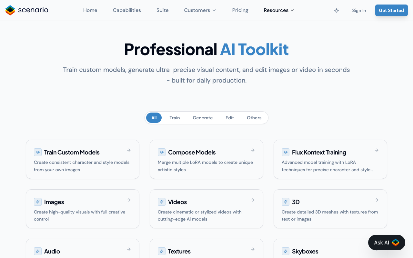Click the Train Custom Models card icon

click(x=38, y=152)
